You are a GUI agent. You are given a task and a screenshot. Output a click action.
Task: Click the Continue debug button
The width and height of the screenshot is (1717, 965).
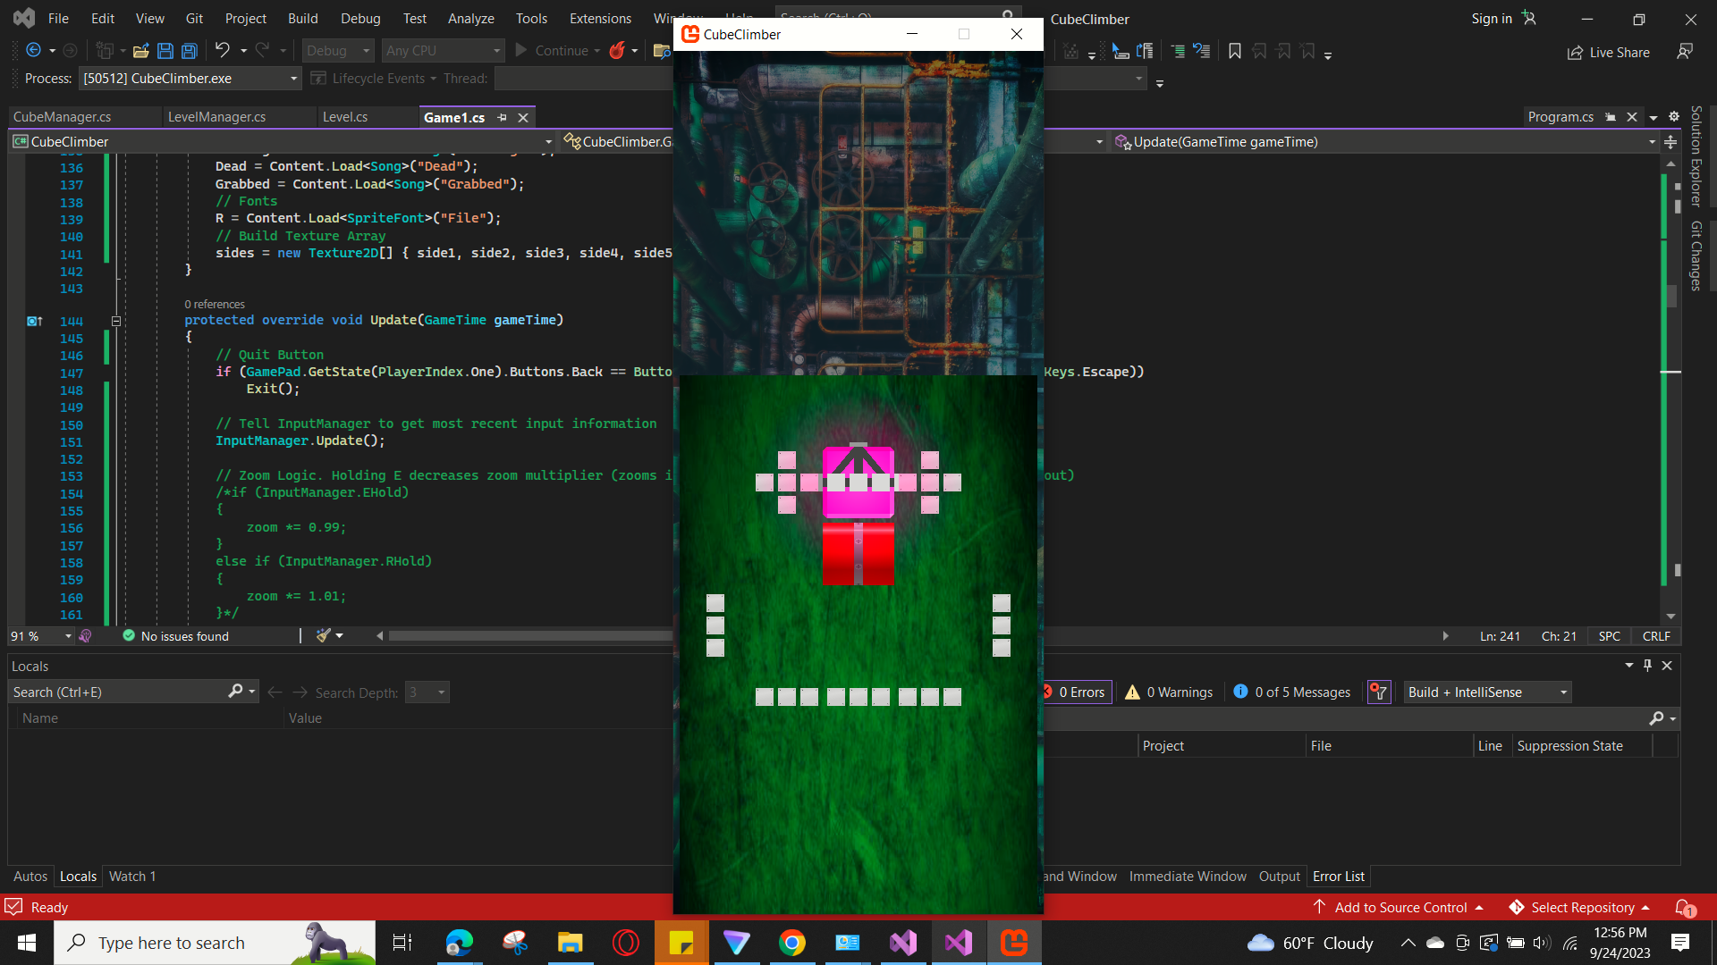pyautogui.click(x=554, y=50)
